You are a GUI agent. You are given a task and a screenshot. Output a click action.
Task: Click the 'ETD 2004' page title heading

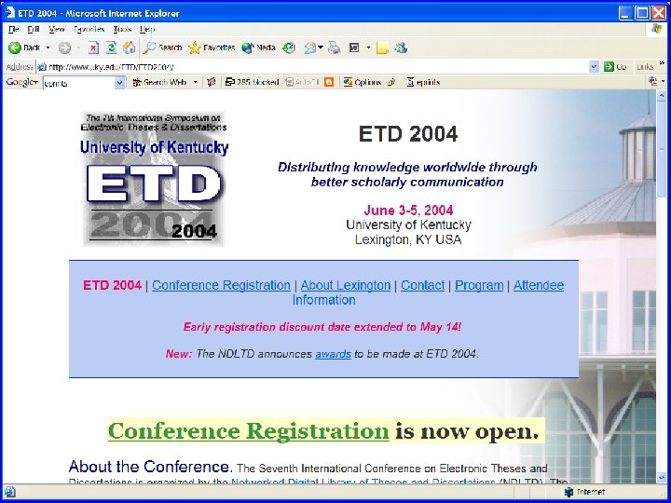(408, 134)
